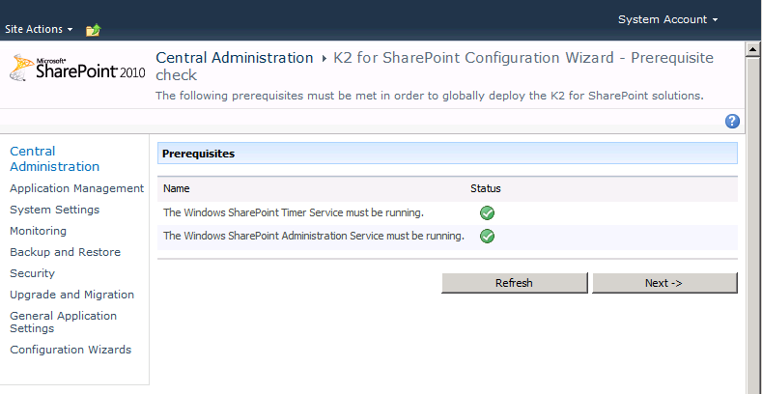Viewport: 762px width, 394px height.
Task: Click green check for Administration Service status
Action: coord(487,236)
